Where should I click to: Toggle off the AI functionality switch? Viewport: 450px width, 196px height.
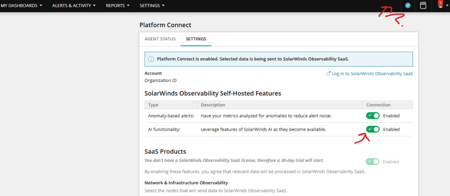coord(373,129)
